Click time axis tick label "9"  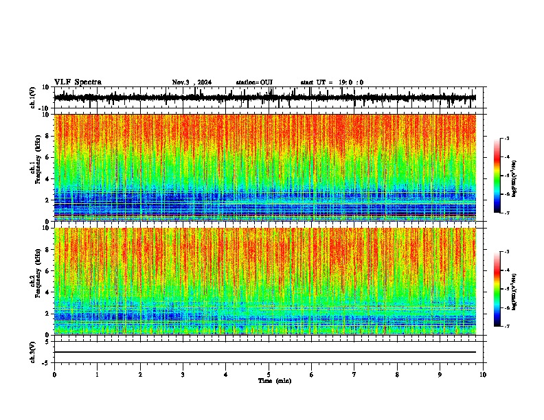click(440, 375)
